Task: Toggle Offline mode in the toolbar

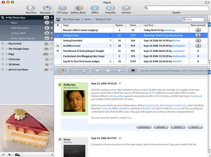Action: click(95, 8)
